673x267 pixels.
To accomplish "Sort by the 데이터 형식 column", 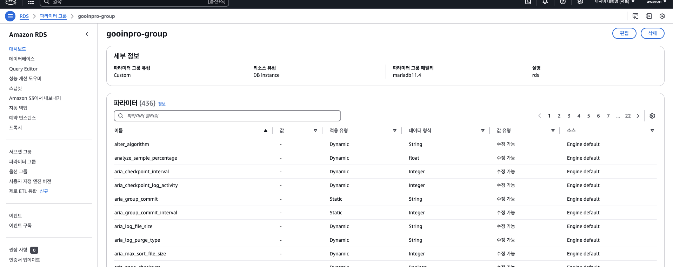I will (x=483, y=131).
